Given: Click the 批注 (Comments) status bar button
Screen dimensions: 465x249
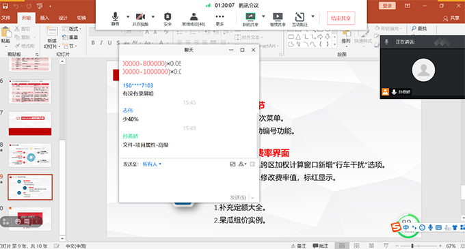Looking at the screenshot, I should pos(321,246).
